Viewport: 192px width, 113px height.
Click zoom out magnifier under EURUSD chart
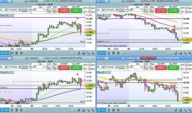point(88,53)
